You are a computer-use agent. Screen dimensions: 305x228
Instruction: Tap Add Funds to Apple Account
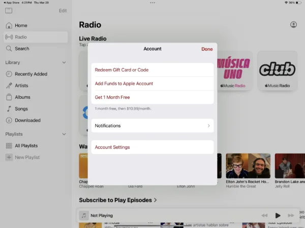click(152, 84)
